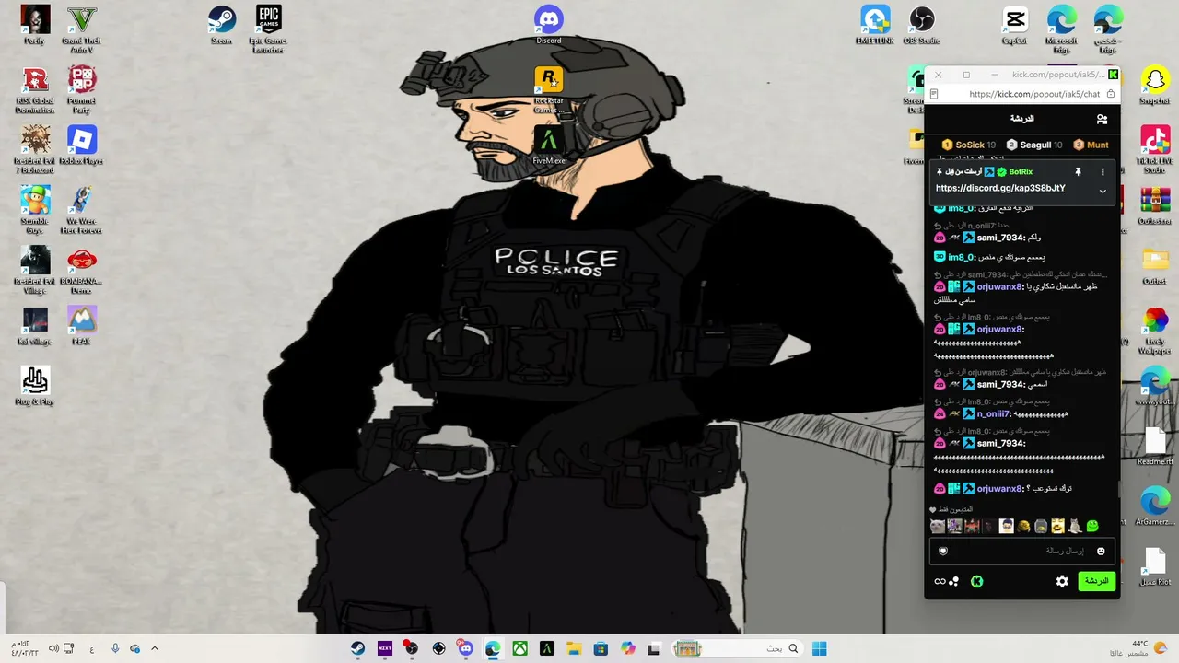Image resolution: width=1179 pixels, height=663 pixels.
Task: Select the OBS Studio desktop shortcut
Action: click(921, 25)
